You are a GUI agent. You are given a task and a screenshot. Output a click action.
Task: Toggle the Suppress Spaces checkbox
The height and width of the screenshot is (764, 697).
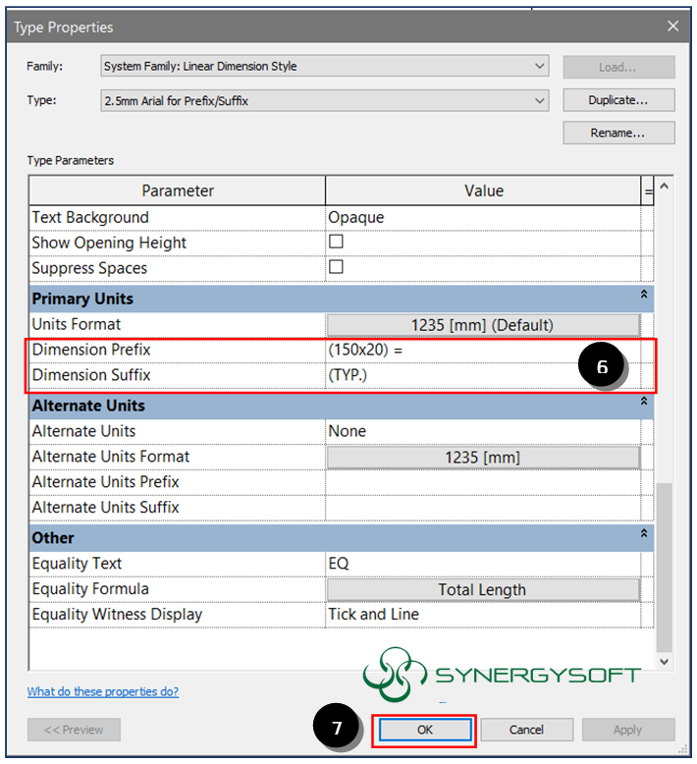336,267
